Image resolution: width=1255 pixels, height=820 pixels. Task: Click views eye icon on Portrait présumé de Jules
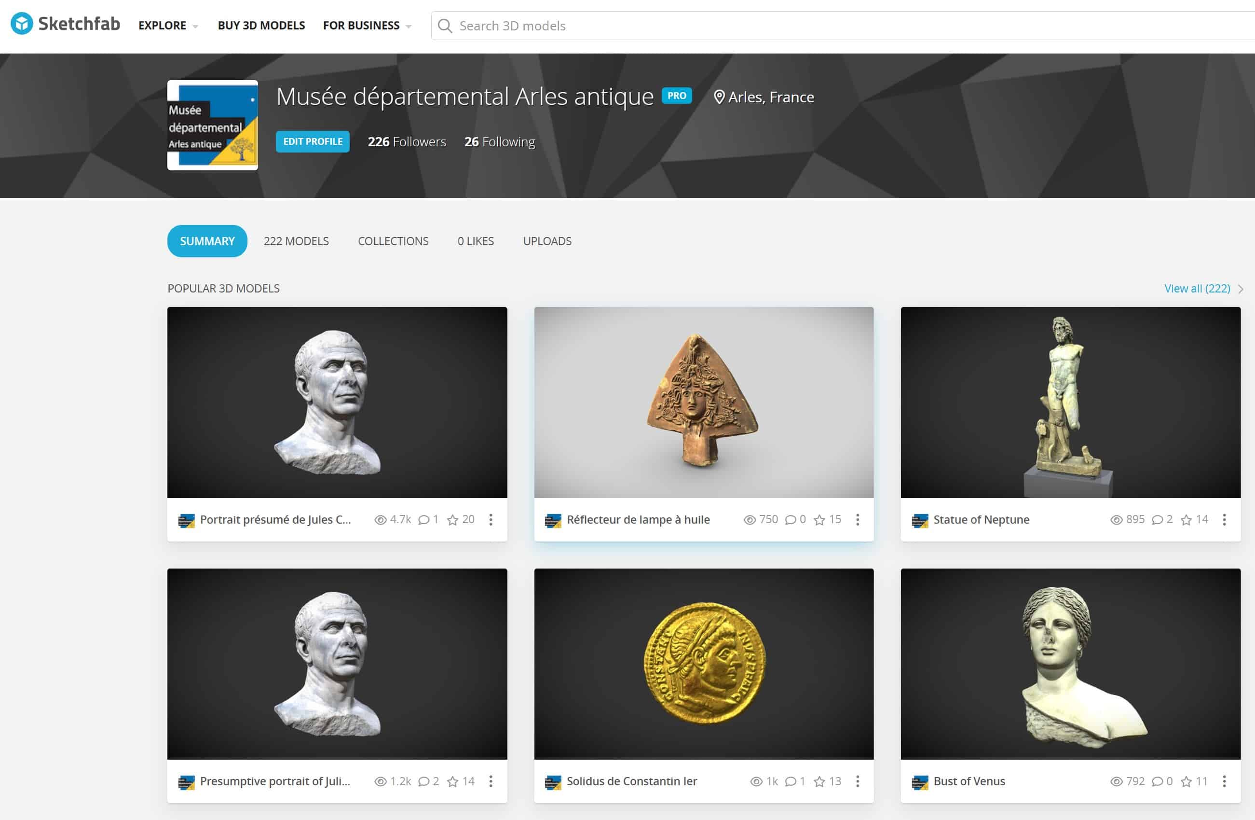click(x=380, y=520)
